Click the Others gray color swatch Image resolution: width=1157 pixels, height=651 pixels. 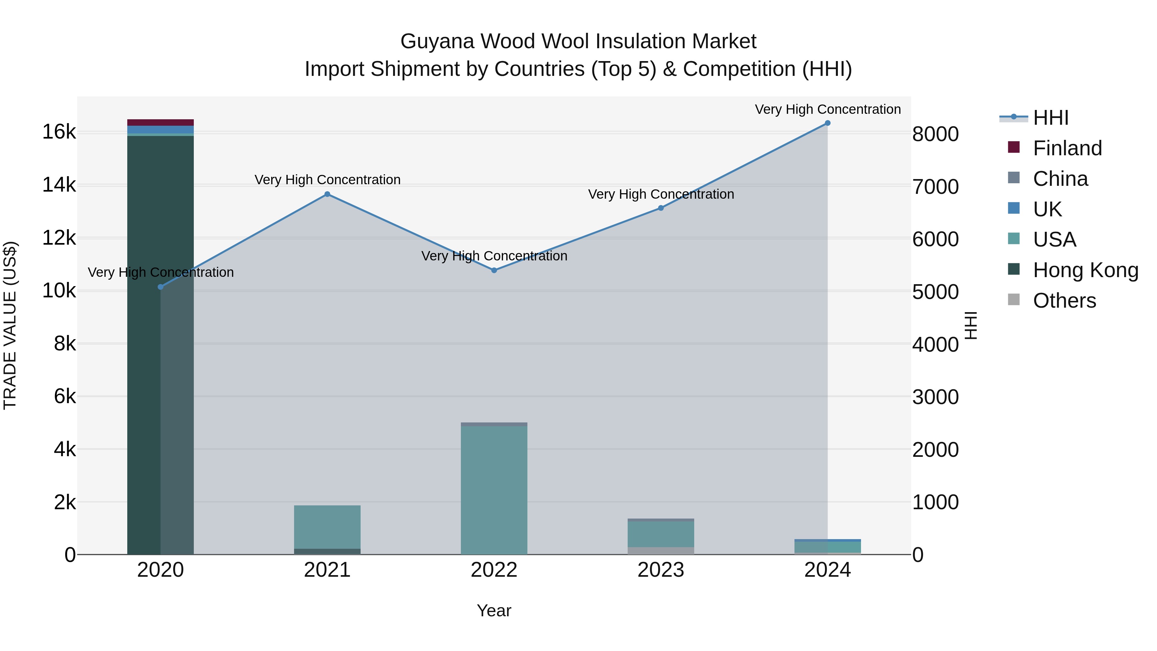pos(1014,299)
